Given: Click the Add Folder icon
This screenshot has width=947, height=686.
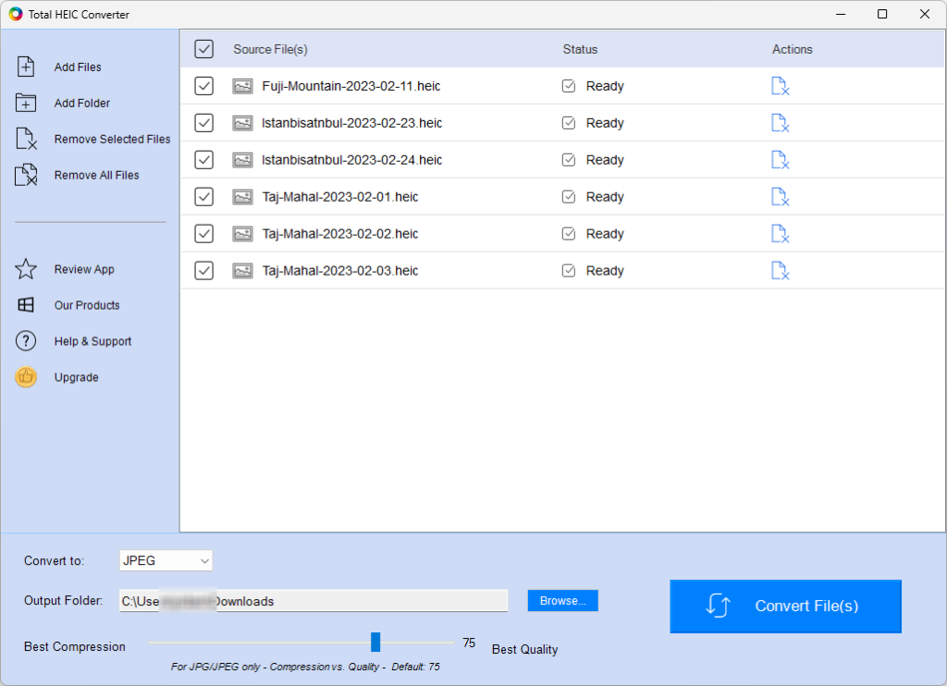Looking at the screenshot, I should [26, 104].
